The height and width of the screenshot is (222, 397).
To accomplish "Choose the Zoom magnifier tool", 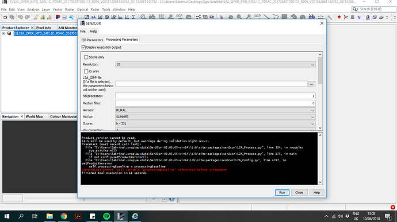I will coord(239,17).
